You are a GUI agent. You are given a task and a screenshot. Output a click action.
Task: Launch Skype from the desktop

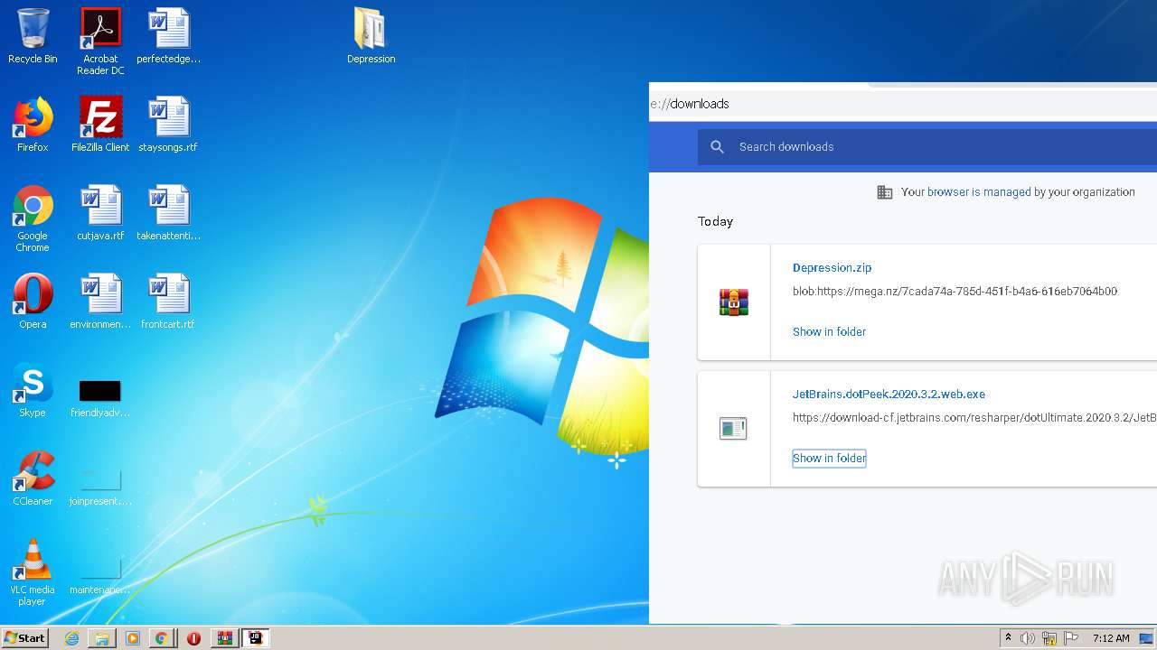click(x=33, y=390)
